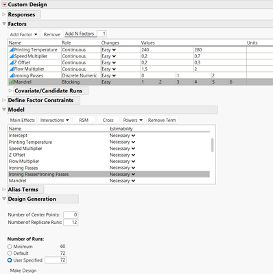Click the Add N Factors count field

point(102,34)
